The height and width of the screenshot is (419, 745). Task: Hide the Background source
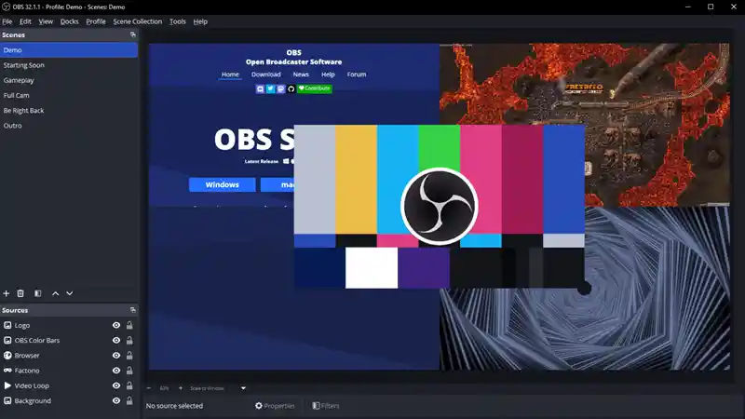[x=115, y=401]
